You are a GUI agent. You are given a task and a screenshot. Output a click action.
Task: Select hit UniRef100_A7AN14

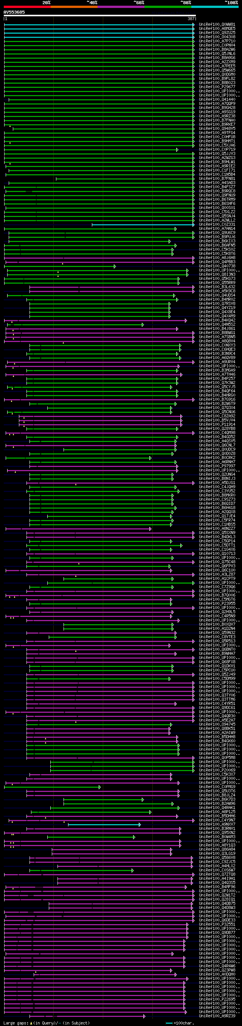pos(217,229)
